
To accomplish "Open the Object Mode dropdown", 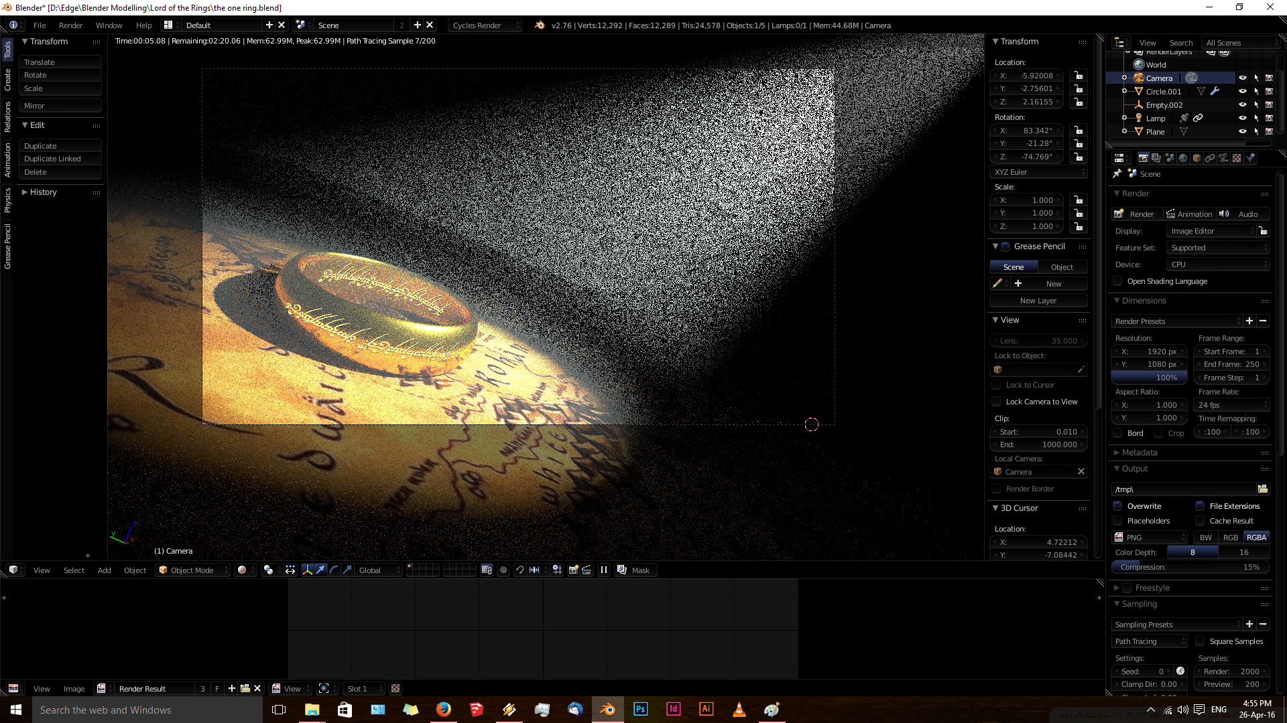I will pos(192,570).
